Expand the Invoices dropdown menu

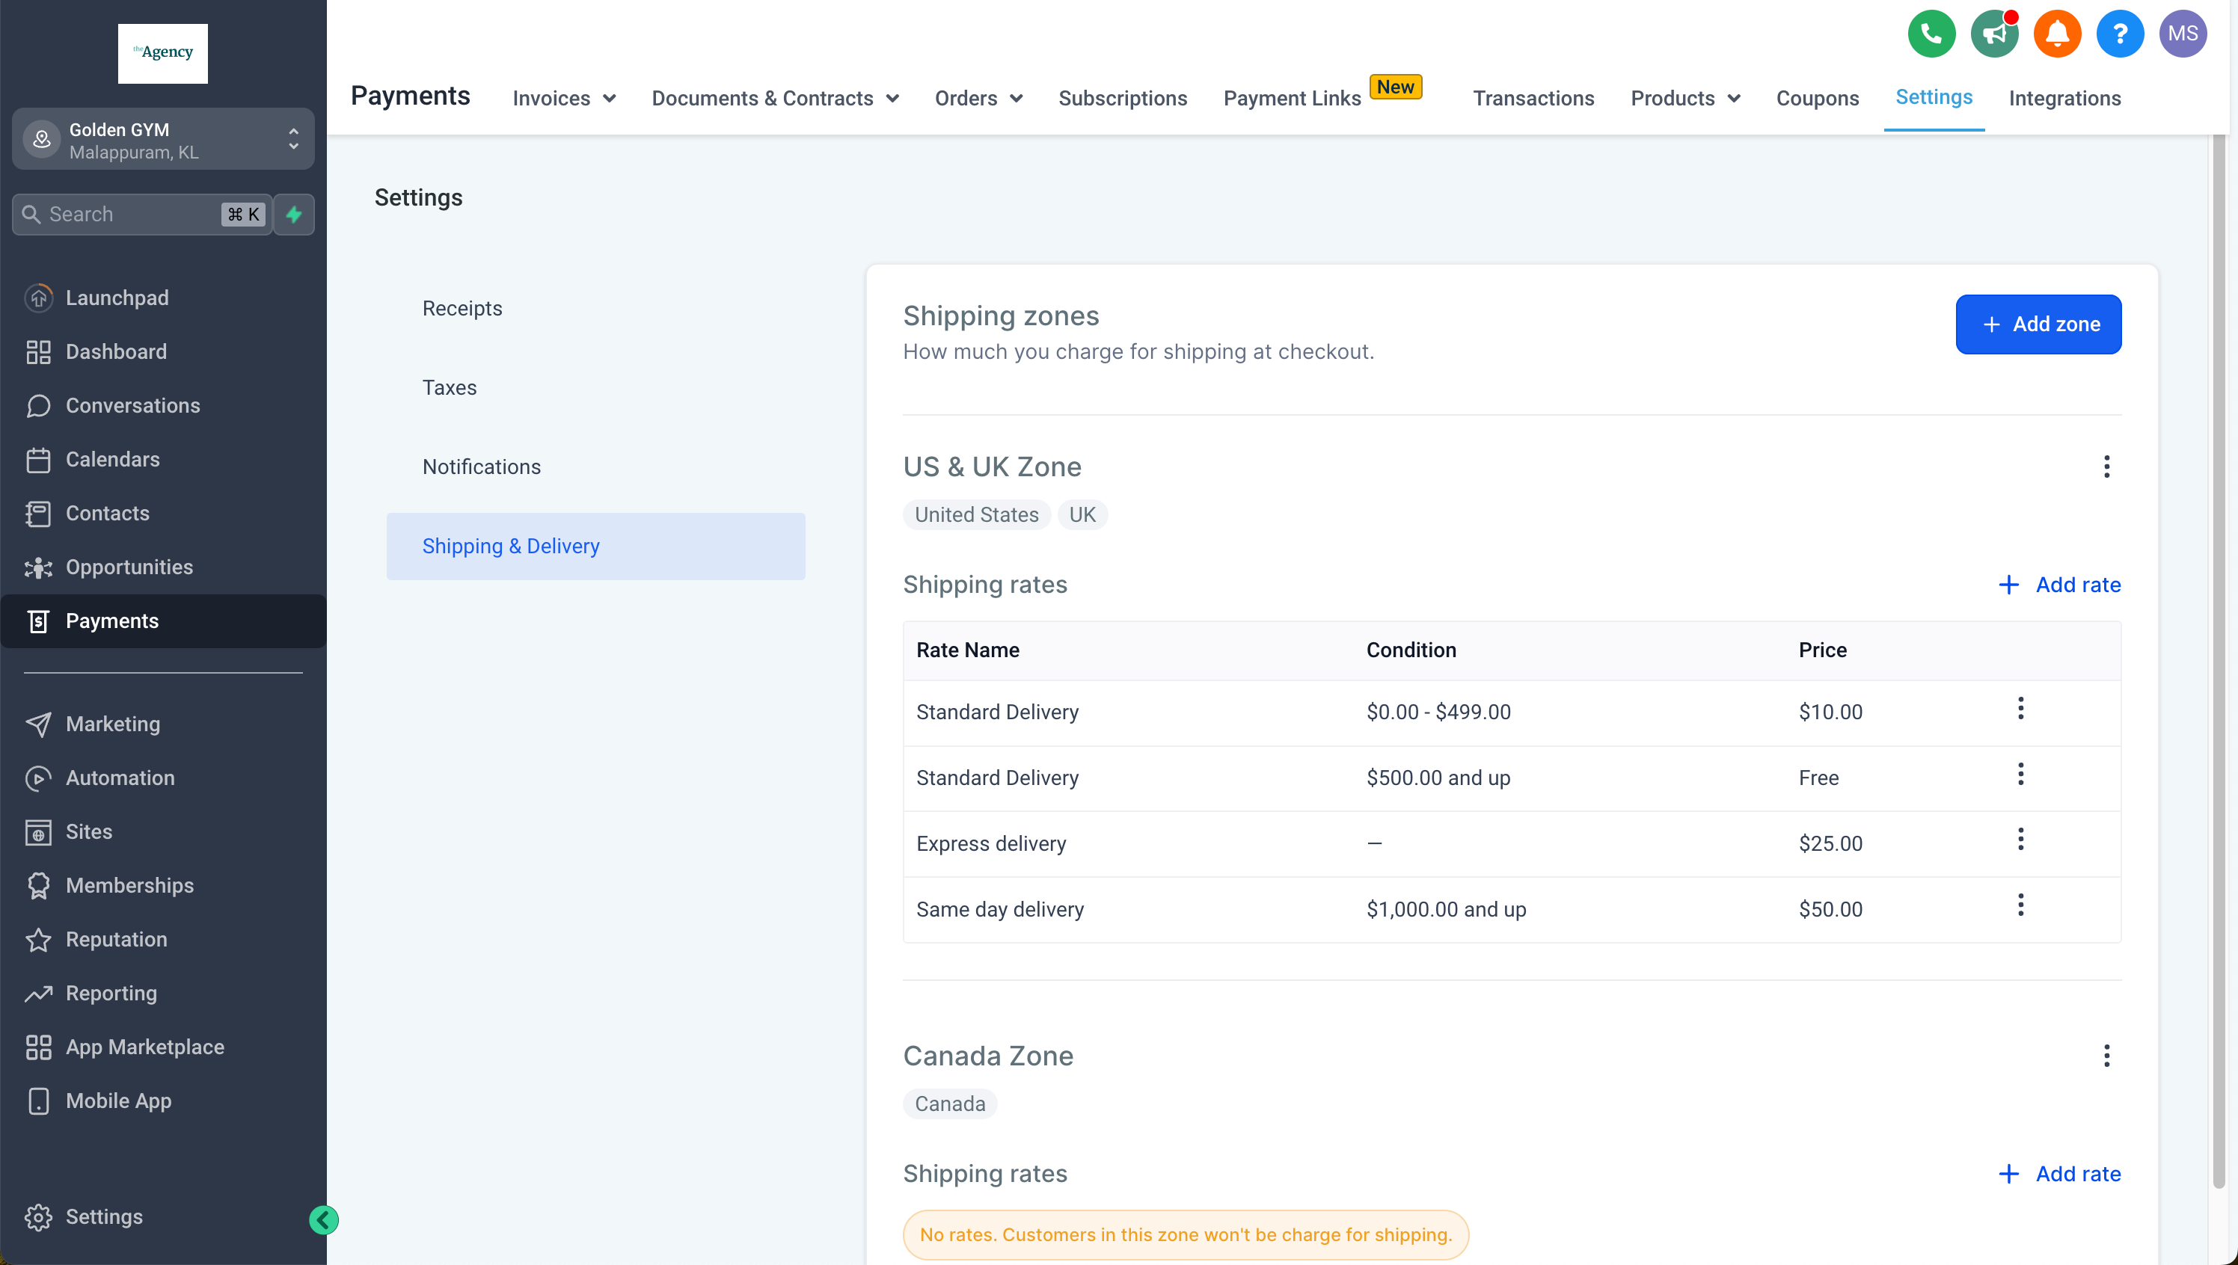click(563, 98)
